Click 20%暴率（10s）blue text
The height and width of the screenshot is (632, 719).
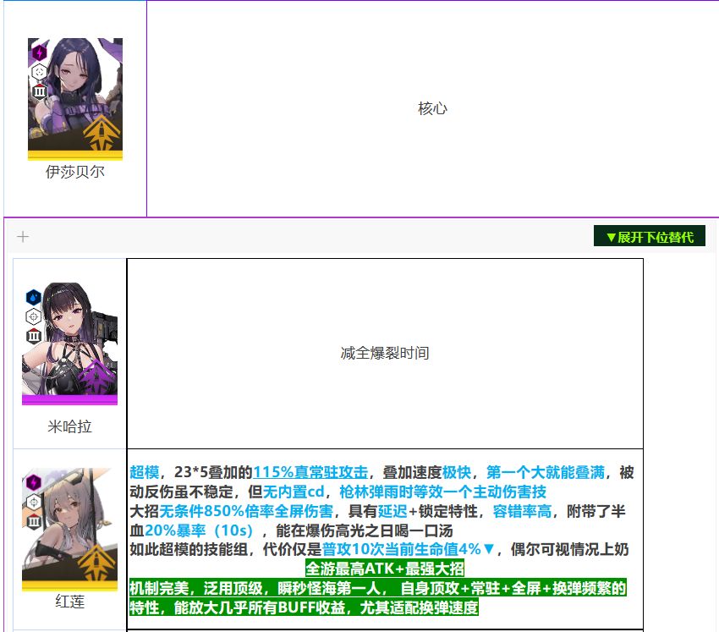[x=199, y=530]
